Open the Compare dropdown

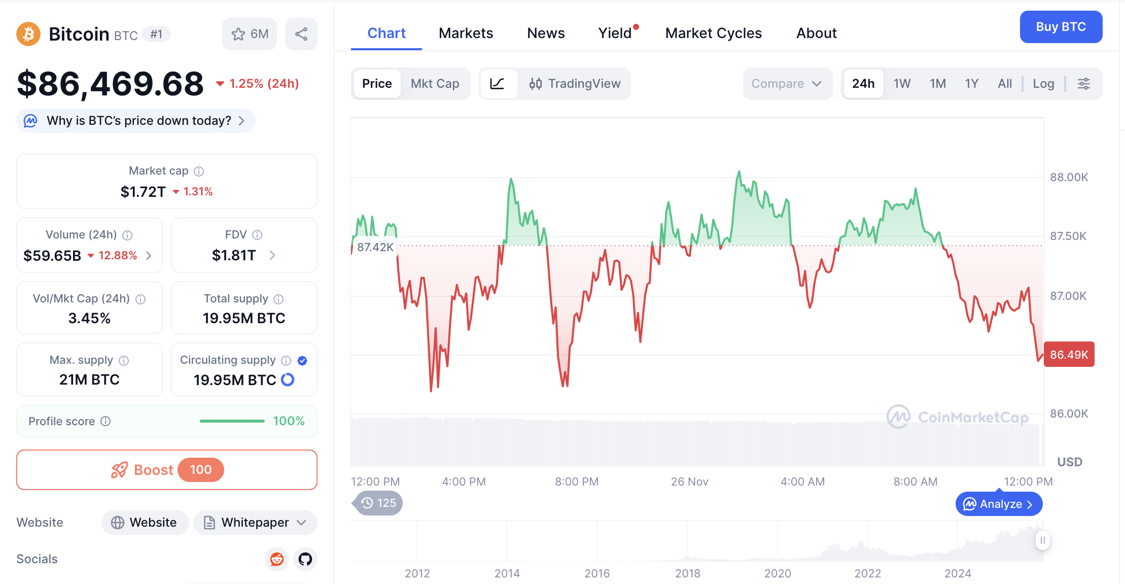click(787, 84)
